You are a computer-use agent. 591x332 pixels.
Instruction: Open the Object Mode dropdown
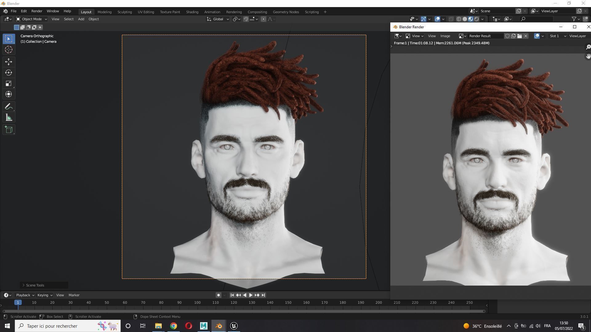[31, 19]
